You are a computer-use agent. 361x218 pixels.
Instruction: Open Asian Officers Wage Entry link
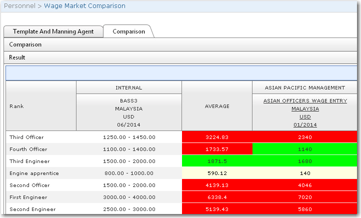(x=305, y=101)
